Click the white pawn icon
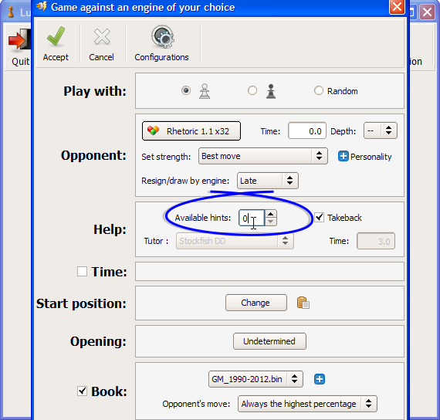 pos(205,91)
